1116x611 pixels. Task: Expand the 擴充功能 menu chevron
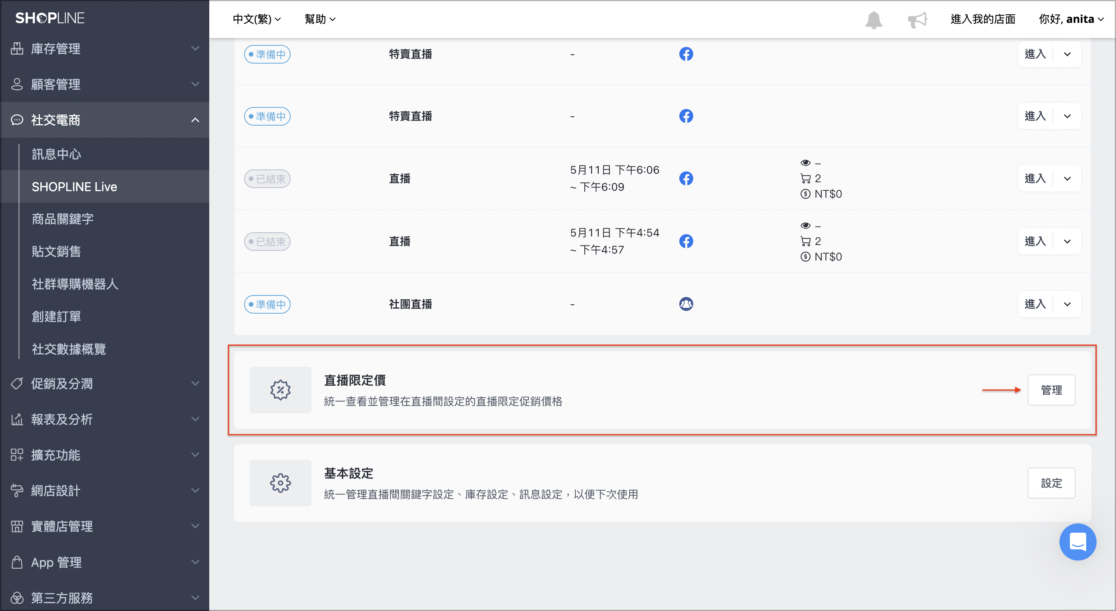click(x=195, y=454)
